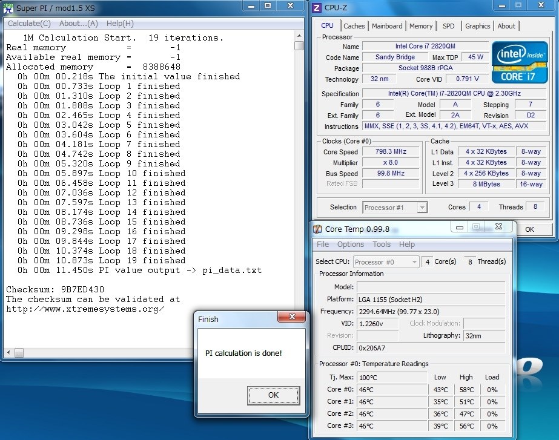The width and height of the screenshot is (559, 440).
Task: Click the Code Name field showing Sandy Bridge
Action: click(395, 57)
